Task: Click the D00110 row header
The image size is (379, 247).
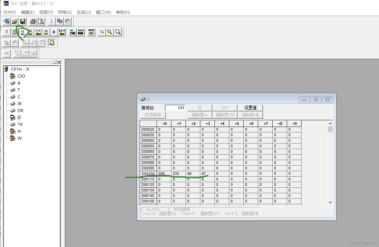Action: click(x=148, y=179)
